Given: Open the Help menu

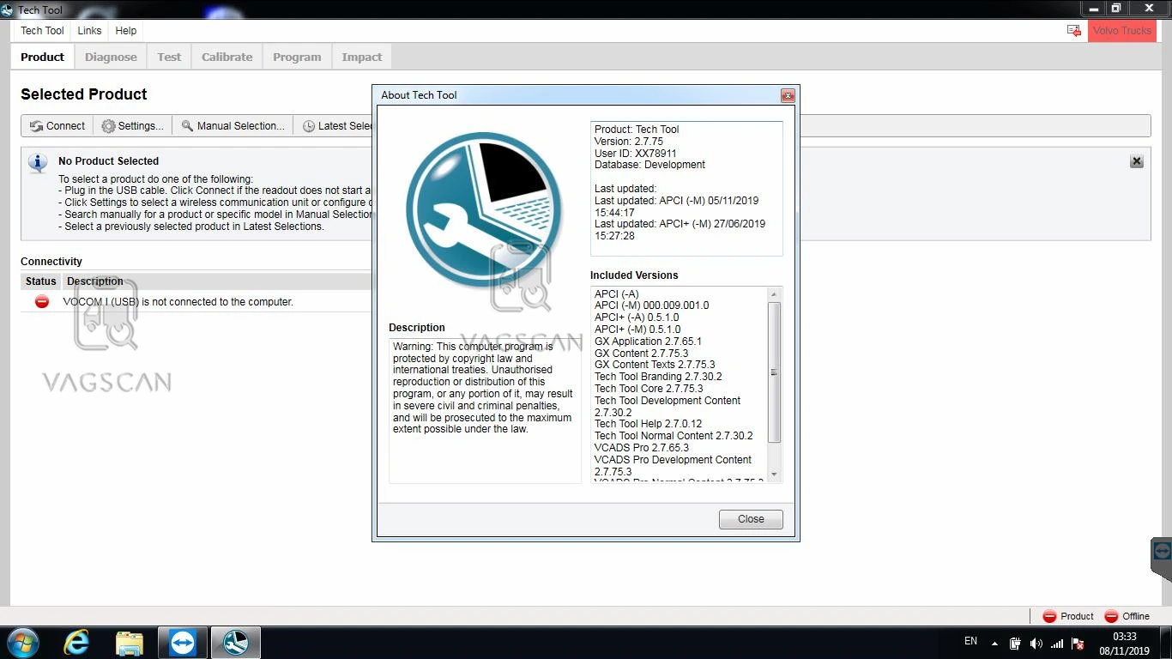Looking at the screenshot, I should 126,31.
